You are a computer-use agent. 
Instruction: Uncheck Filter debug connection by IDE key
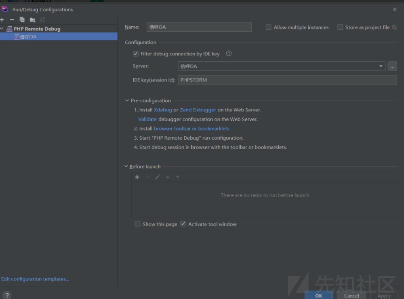[x=136, y=54]
